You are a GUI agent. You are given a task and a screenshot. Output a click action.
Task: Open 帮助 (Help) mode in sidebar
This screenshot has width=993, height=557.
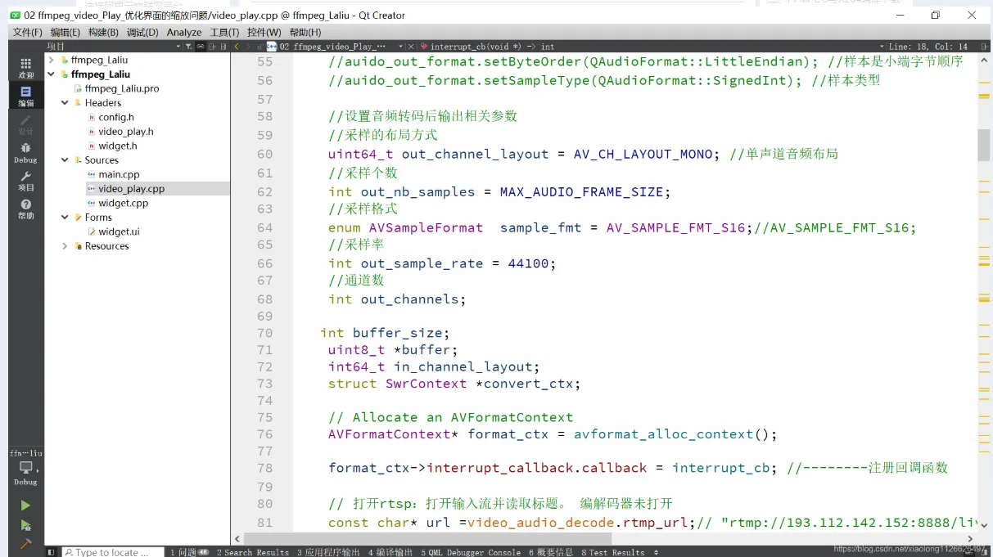point(26,209)
